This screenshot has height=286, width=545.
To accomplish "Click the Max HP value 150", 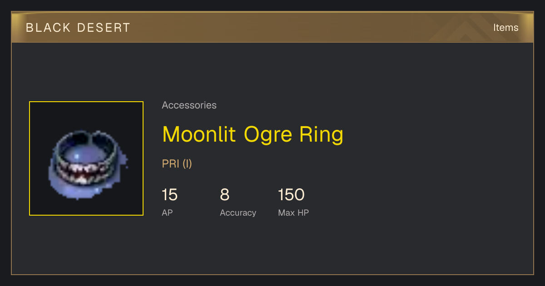I will [291, 195].
